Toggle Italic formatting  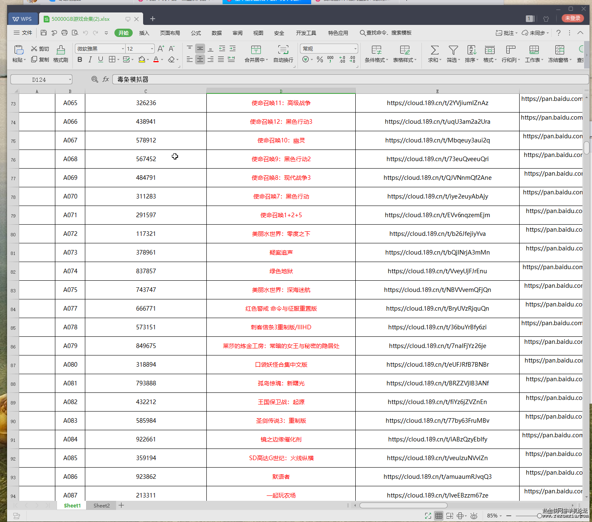(90, 60)
